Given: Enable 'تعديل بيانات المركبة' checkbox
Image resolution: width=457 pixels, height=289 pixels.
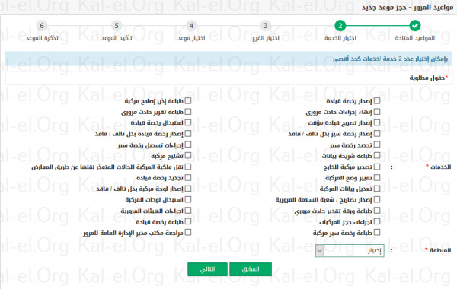Looking at the screenshot, I should (377, 189).
